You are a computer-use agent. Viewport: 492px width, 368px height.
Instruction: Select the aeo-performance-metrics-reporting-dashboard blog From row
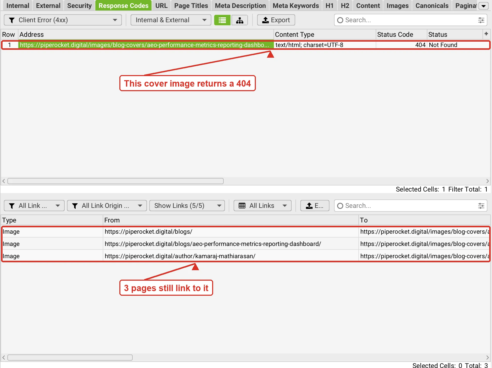pos(231,244)
